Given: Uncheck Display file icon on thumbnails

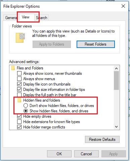Looking at the screenshot, I should tap(19, 84).
